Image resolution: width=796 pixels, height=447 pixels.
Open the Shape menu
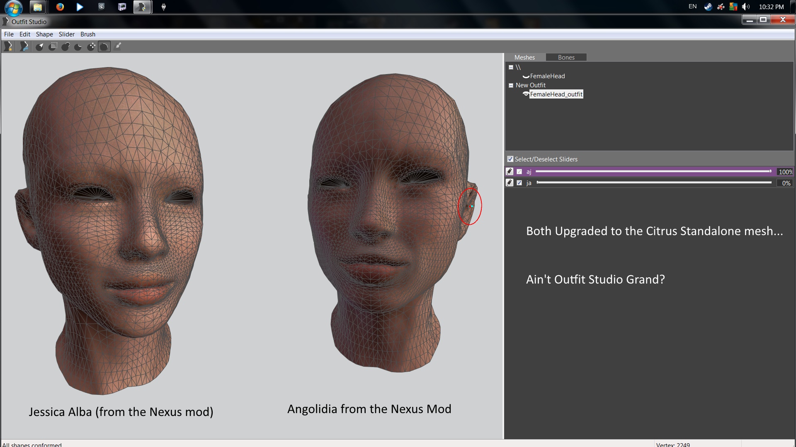(x=44, y=34)
